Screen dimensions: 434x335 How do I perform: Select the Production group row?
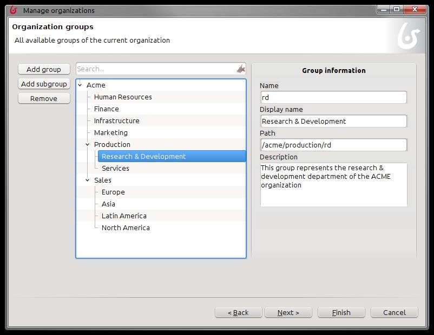pyautogui.click(x=112, y=145)
